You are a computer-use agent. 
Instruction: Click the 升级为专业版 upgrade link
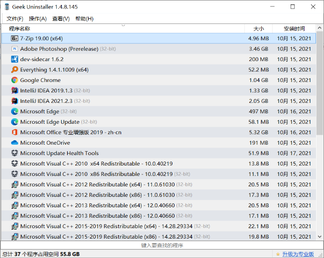(298, 254)
